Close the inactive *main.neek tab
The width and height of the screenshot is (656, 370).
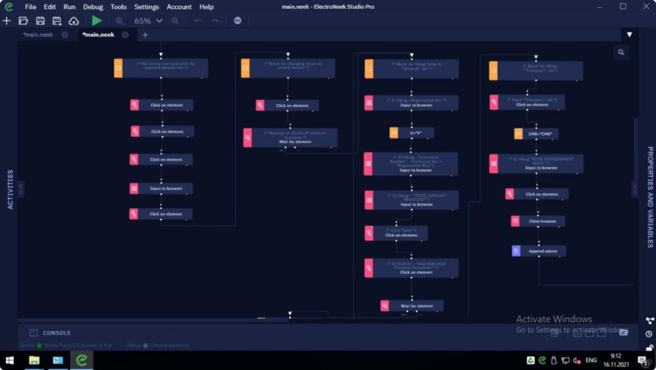pyautogui.click(x=65, y=35)
